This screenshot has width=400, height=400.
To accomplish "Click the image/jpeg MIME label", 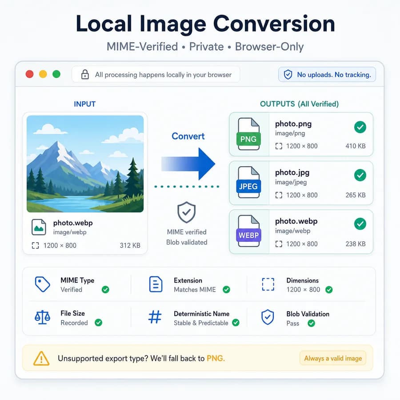I will 291,182.
